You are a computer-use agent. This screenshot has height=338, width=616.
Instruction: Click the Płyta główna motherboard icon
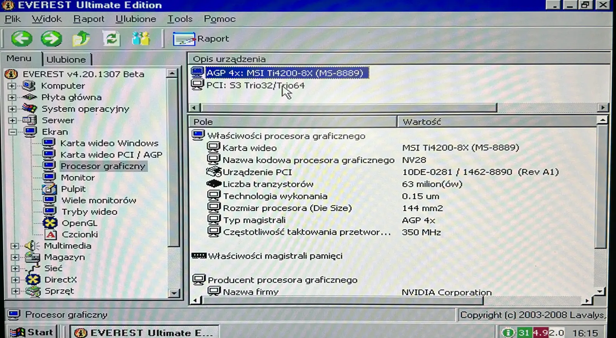pos(30,97)
